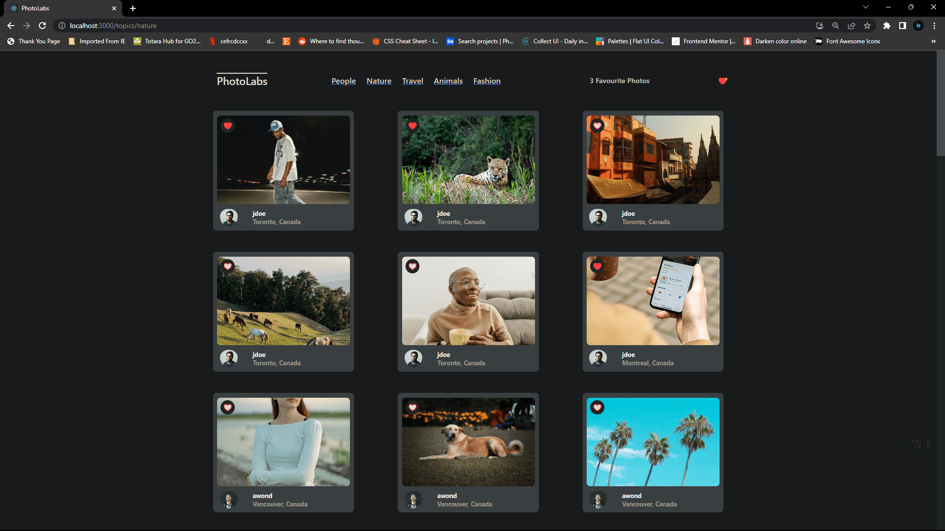The width and height of the screenshot is (945, 531).
Task: Click the heart icon on smiling man photo
Action: (413, 266)
